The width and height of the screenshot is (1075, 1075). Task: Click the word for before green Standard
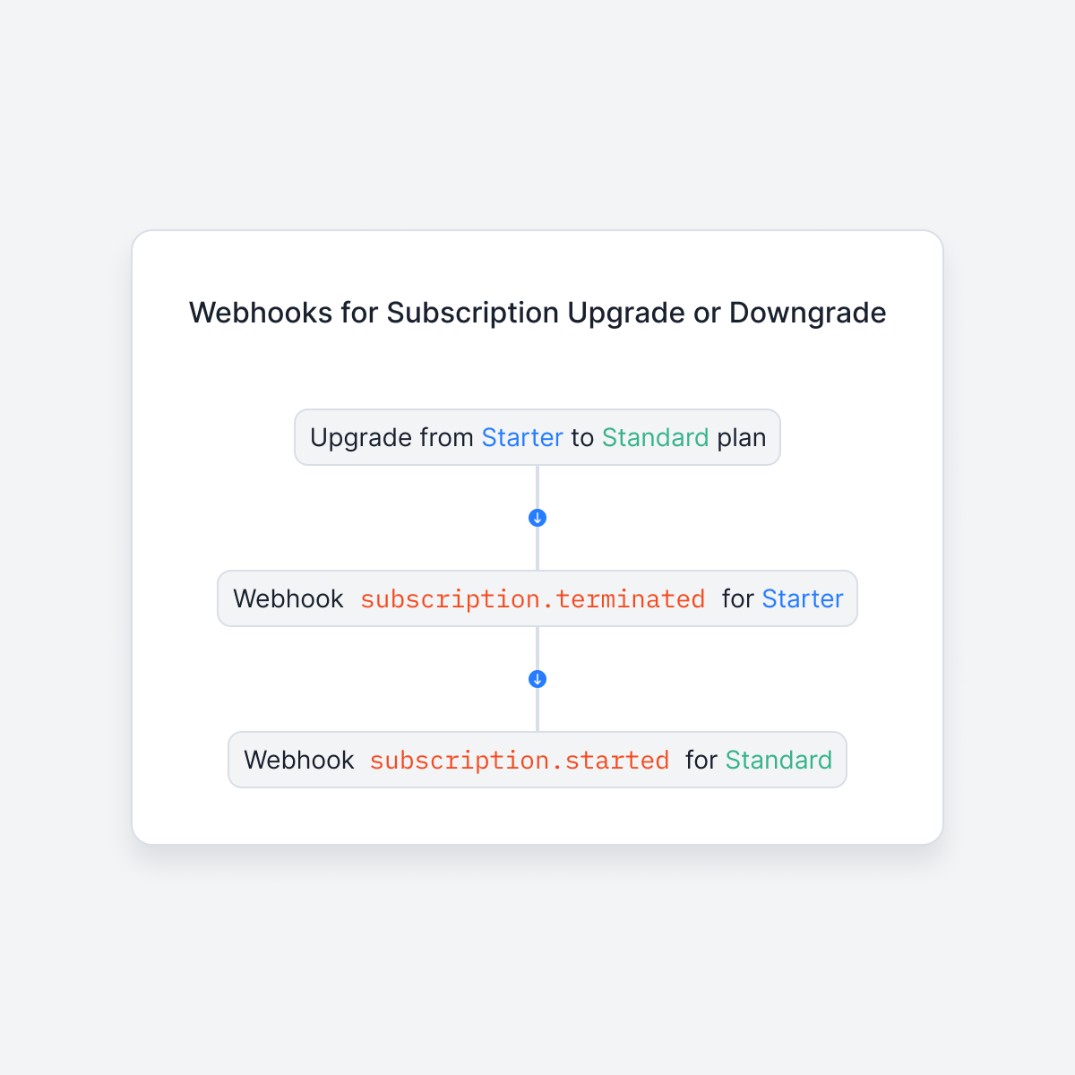pos(701,760)
